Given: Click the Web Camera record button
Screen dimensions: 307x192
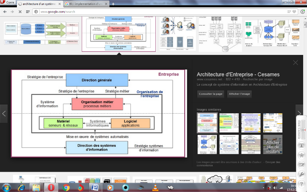Looking at the screenshot, I should [302, 130].
